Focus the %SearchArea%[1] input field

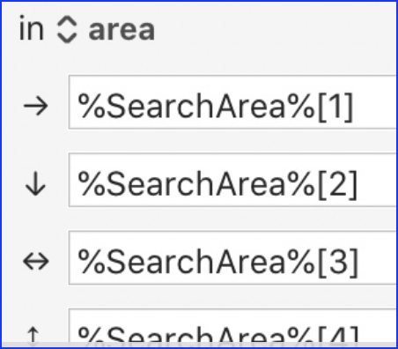click(x=232, y=102)
